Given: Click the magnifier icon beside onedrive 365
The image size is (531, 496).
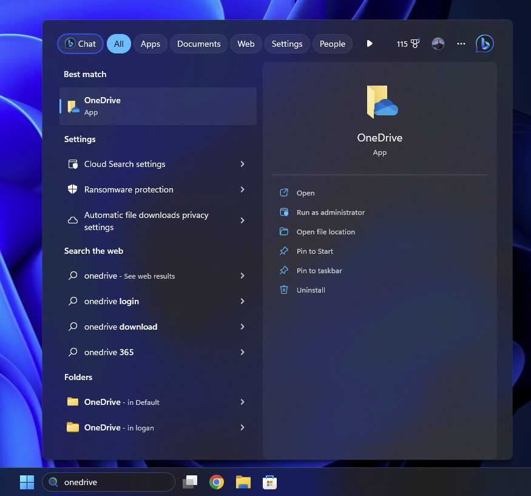Looking at the screenshot, I should tap(73, 352).
